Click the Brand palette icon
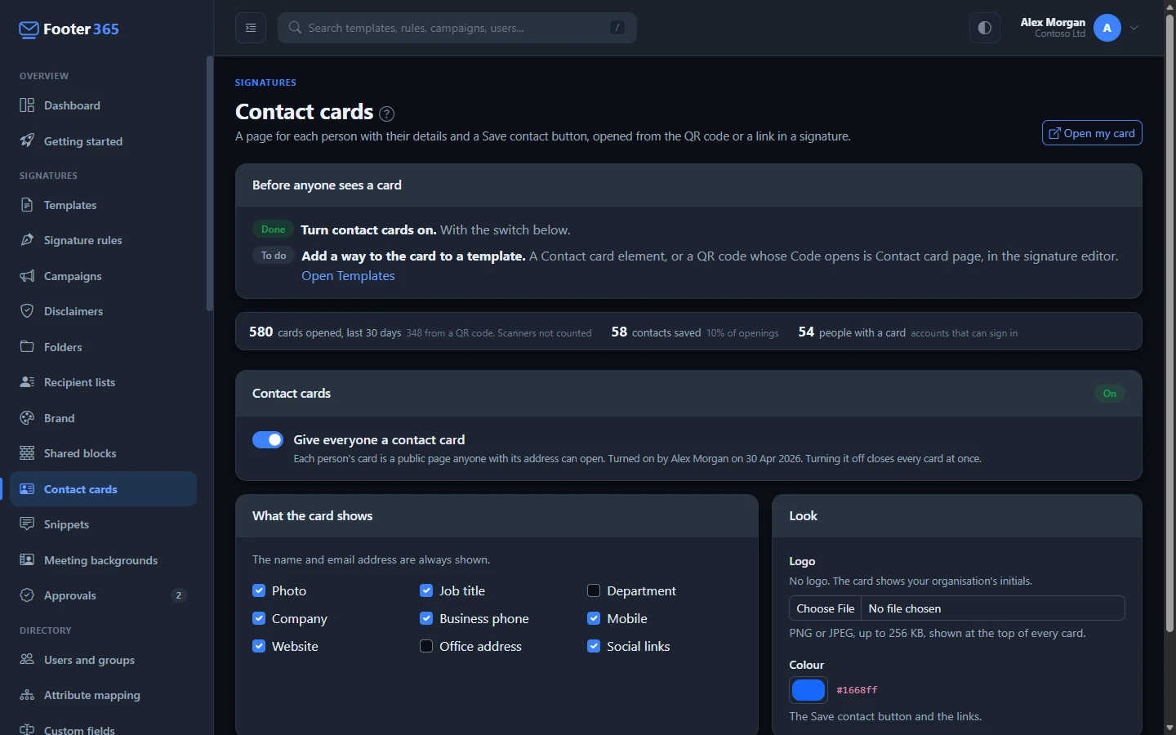Screen dimensions: 1176x735 click(27, 418)
